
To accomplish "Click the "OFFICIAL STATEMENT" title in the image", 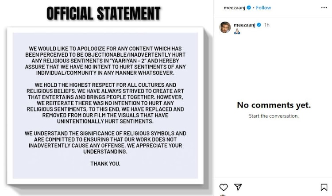I will click(x=104, y=14).
